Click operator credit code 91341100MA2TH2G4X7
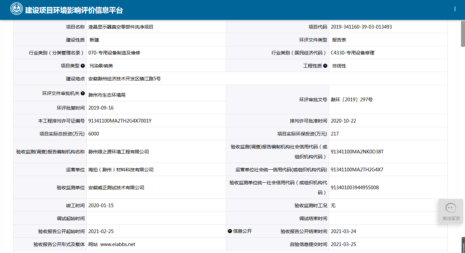Image resolution: width=465 pixels, height=253 pixels. pyautogui.click(x=357, y=170)
